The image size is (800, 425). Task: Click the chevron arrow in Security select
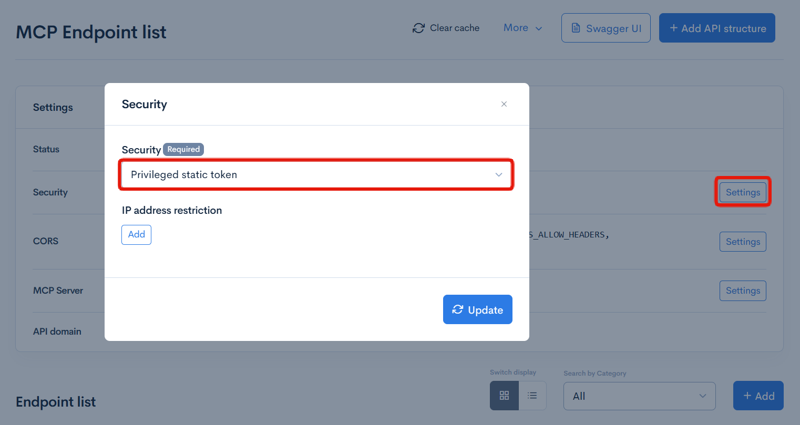[499, 174]
